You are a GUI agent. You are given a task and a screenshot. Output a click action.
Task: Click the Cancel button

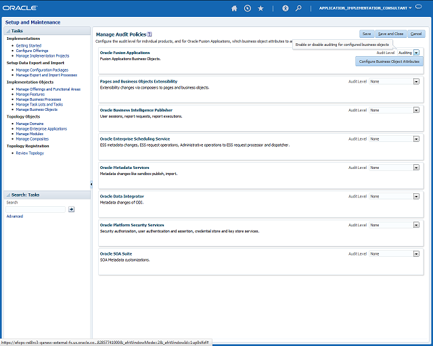click(416, 34)
